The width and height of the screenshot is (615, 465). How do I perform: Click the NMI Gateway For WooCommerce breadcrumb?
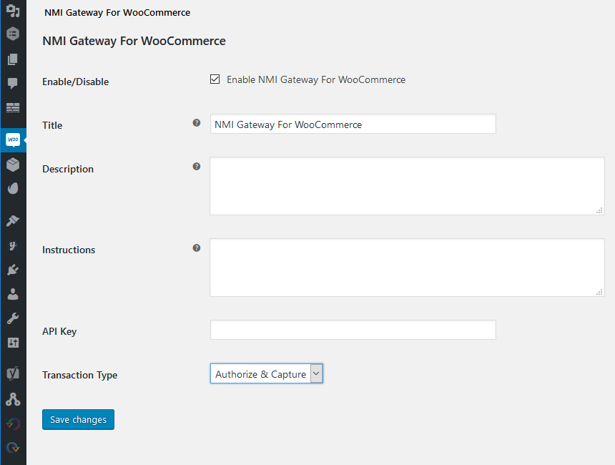tap(117, 12)
